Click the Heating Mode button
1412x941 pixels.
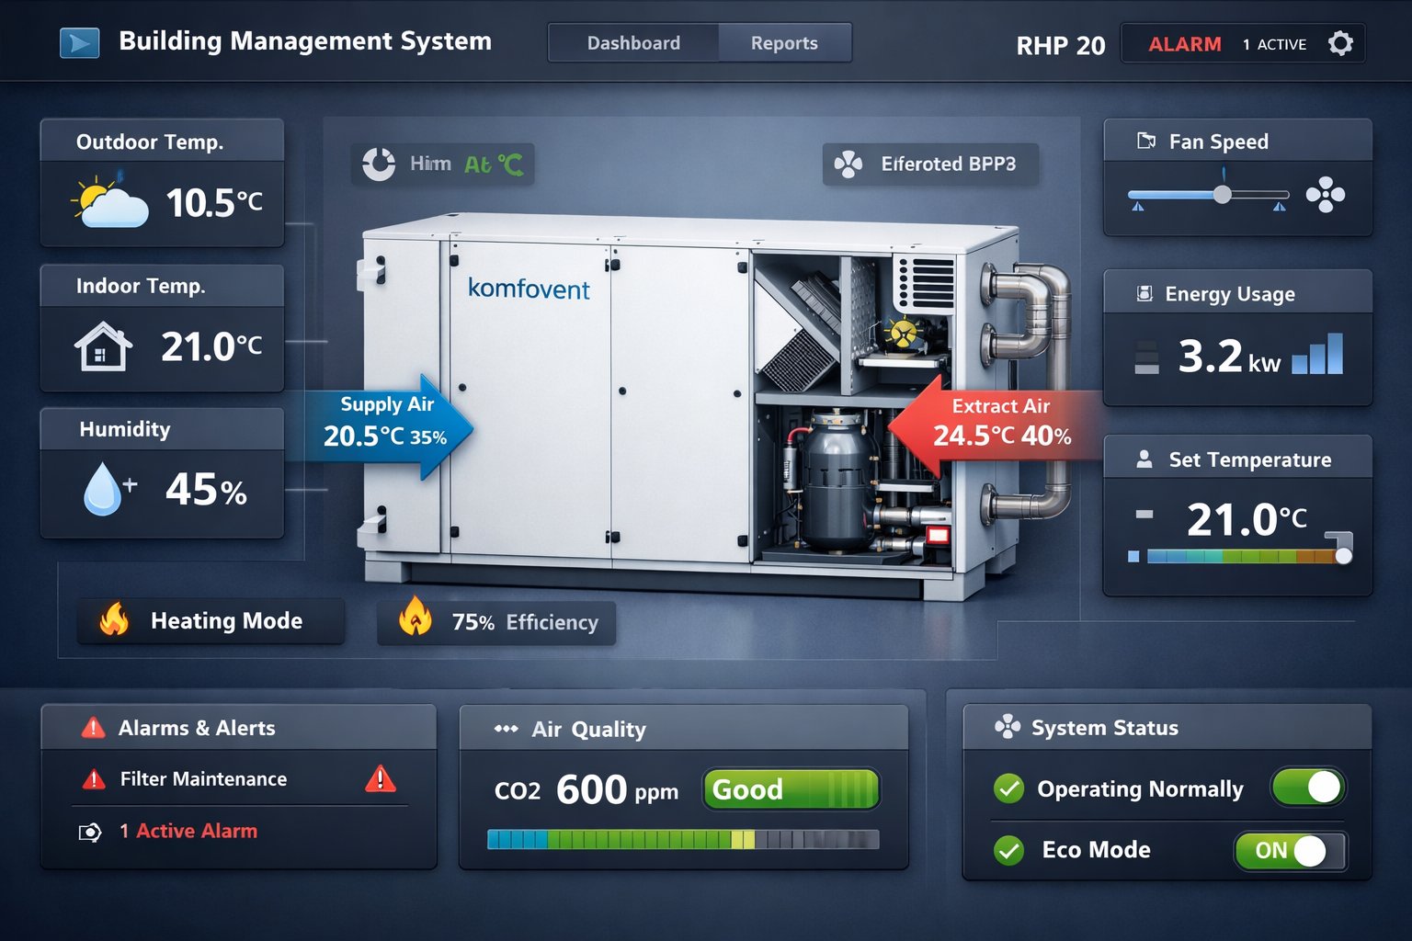tap(211, 621)
